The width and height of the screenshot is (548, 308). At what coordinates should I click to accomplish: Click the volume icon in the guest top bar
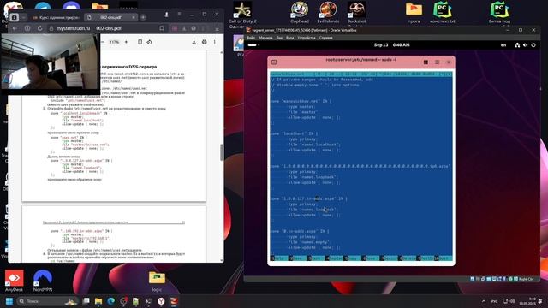tap(525, 45)
